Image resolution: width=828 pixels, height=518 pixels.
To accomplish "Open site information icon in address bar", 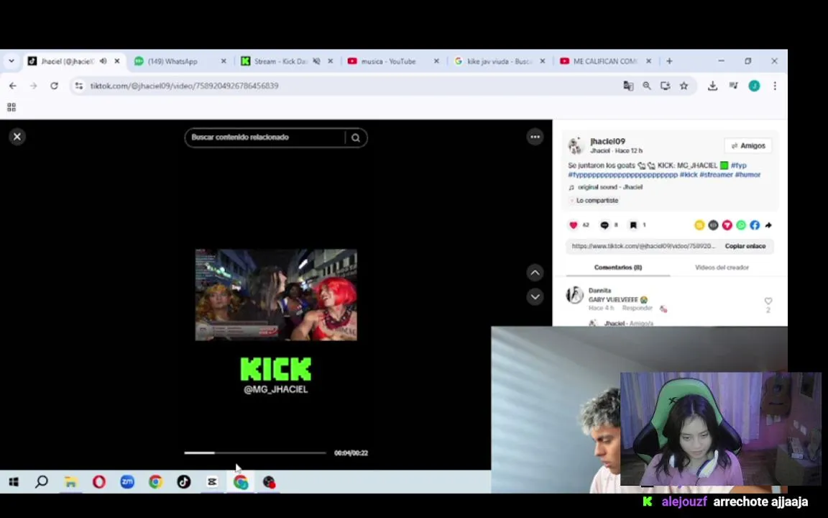I will [x=78, y=86].
